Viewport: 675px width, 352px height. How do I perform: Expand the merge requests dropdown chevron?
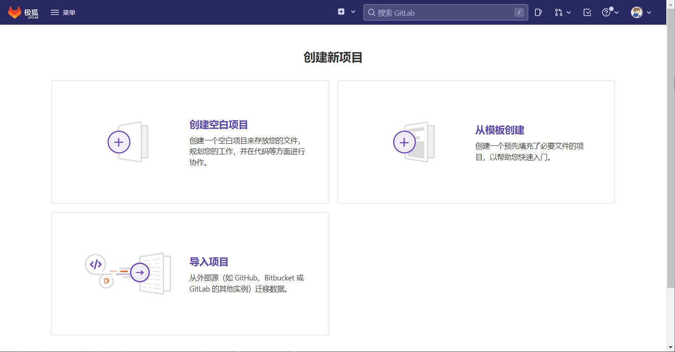tap(569, 13)
